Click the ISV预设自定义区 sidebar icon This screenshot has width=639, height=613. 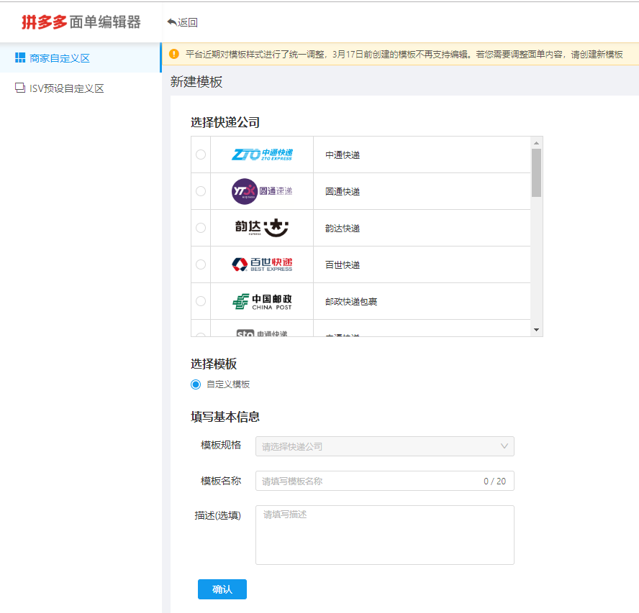point(20,88)
